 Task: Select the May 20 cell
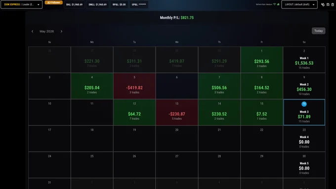(x=177, y=139)
